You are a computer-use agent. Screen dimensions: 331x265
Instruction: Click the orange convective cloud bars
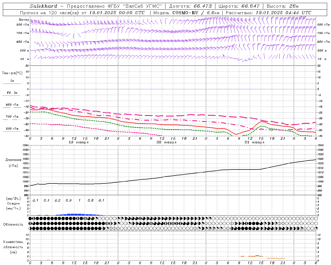tap(262, 257)
